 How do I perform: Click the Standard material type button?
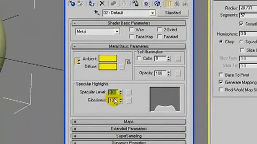[173, 13]
